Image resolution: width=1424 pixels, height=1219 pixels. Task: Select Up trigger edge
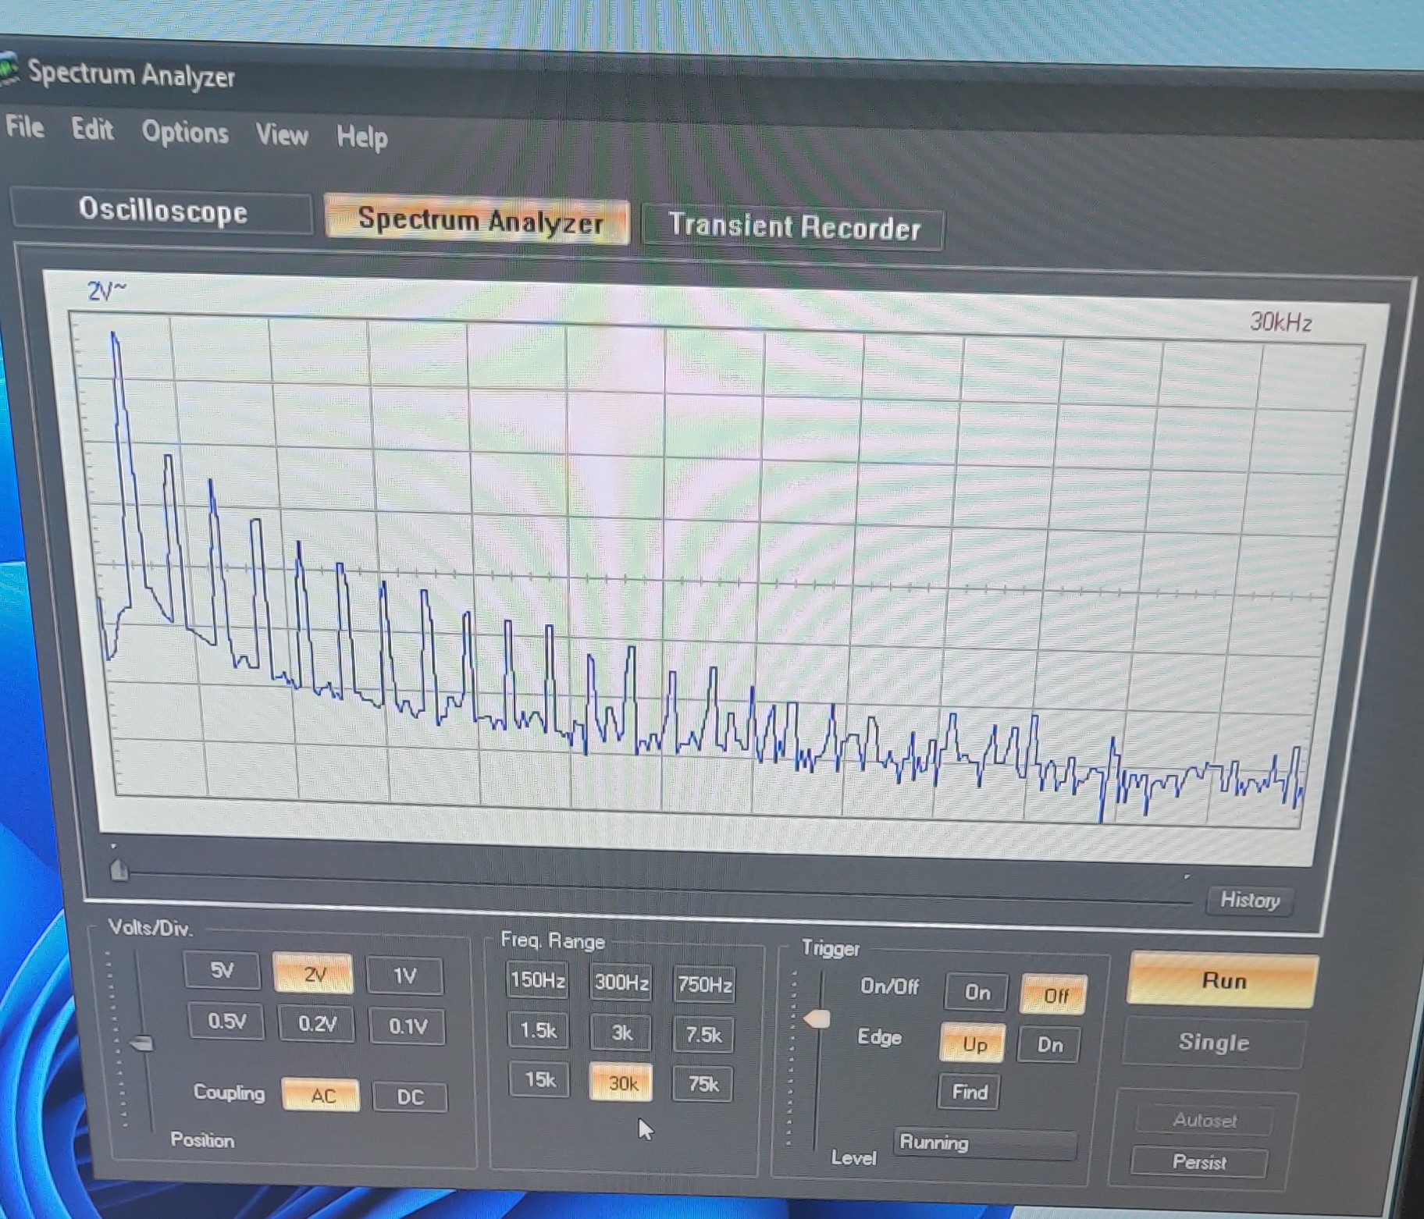click(974, 1043)
